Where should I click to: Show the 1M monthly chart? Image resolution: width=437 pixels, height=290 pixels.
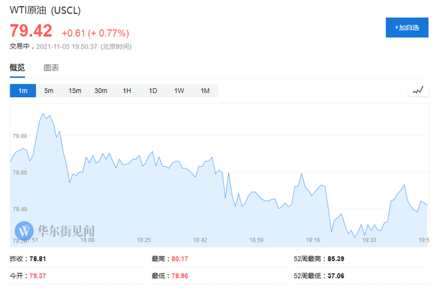click(x=205, y=91)
